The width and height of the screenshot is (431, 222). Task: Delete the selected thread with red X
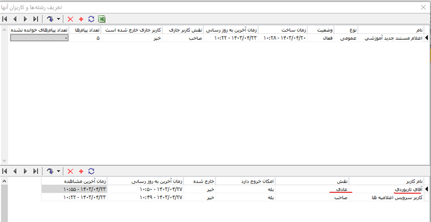pyautogui.click(x=70, y=19)
